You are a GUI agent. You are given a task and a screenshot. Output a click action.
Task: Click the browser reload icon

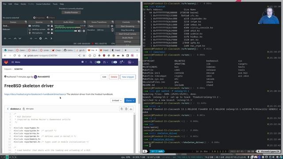click(x=15, y=56)
